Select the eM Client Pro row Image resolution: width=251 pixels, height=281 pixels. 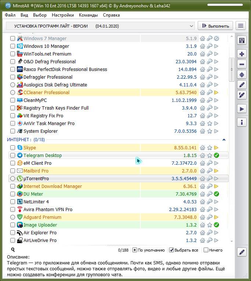point(119,163)
